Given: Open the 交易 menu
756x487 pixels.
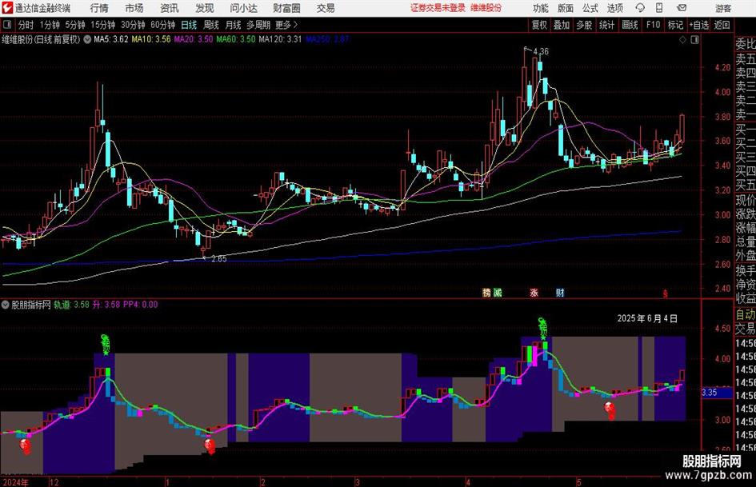Looking at the screenshot, I should [326, 8].
